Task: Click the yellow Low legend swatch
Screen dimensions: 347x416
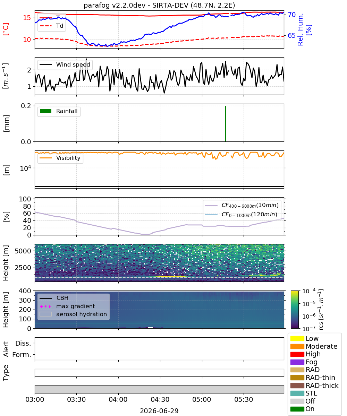Action: point(297,338)
